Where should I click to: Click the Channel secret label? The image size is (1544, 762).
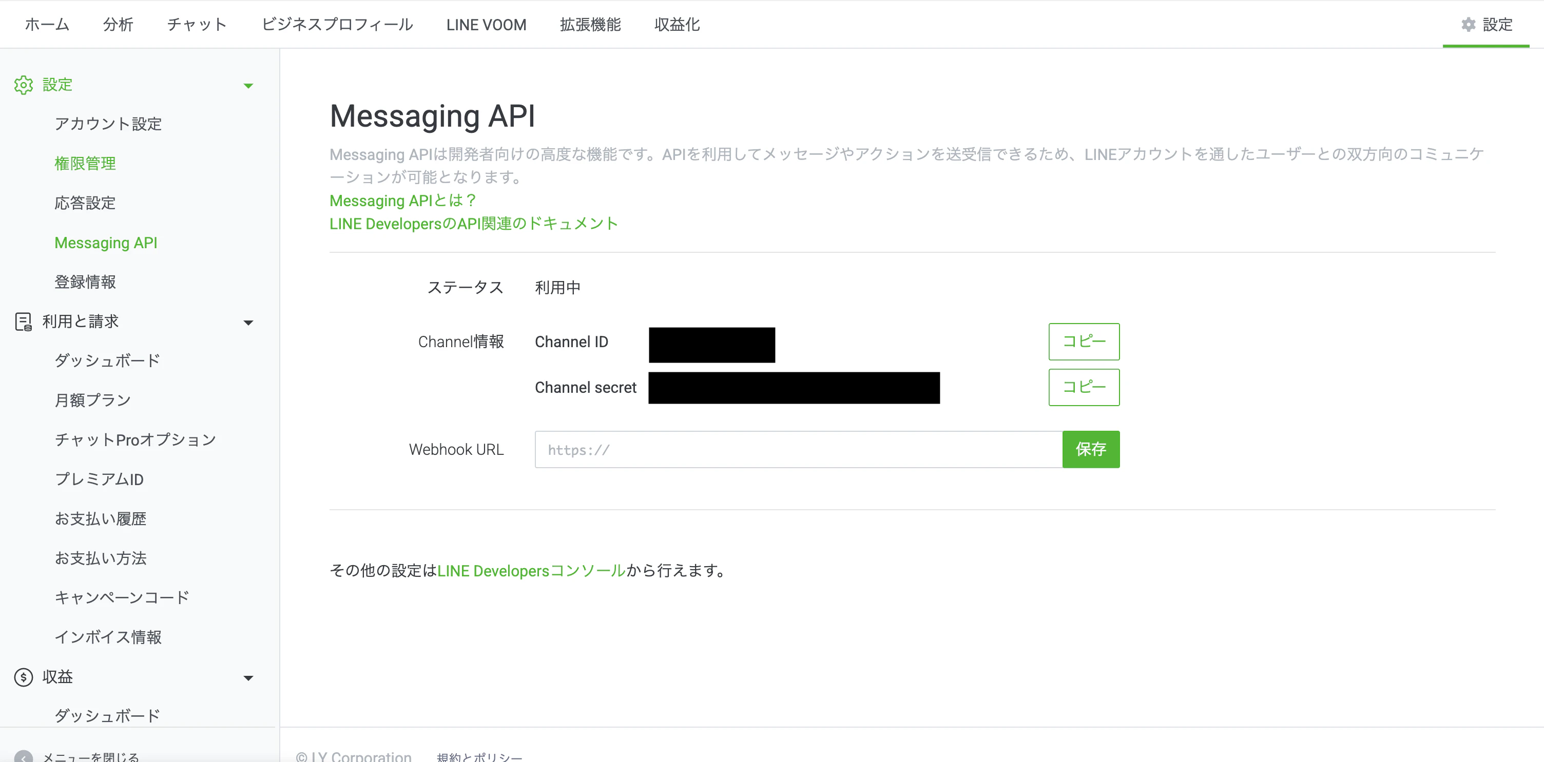click(586, 388)
